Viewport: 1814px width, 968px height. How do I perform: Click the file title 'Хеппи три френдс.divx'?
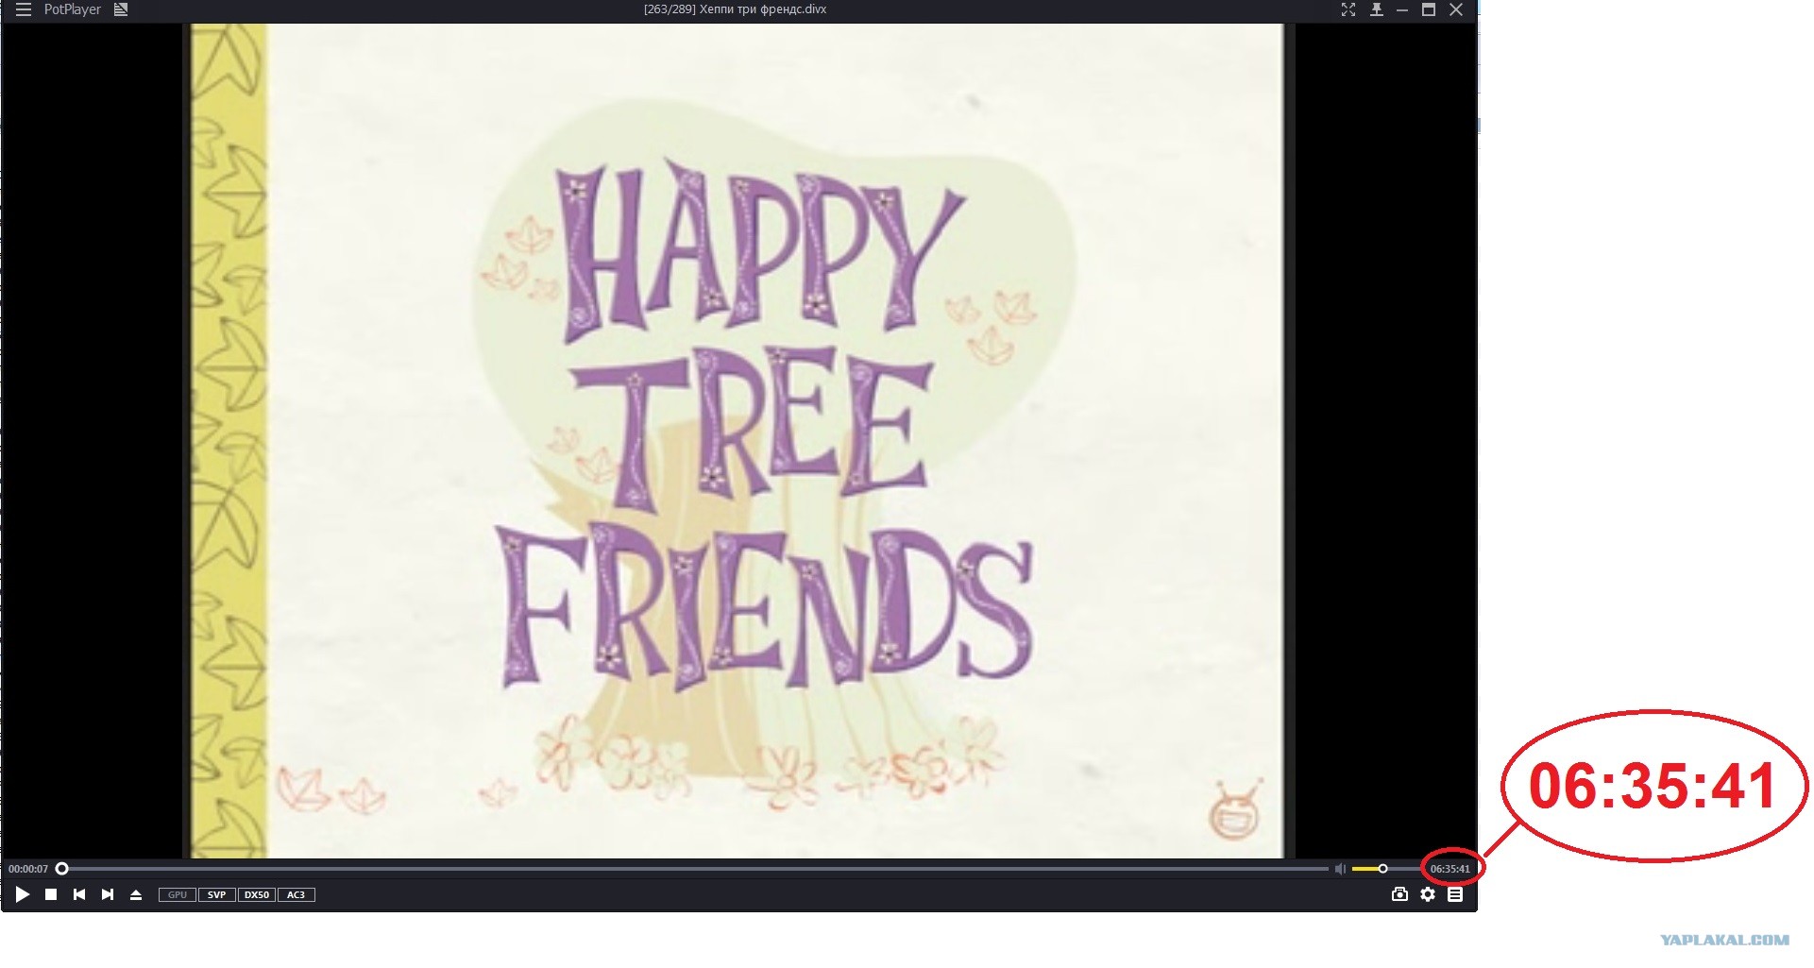[763, 9]
